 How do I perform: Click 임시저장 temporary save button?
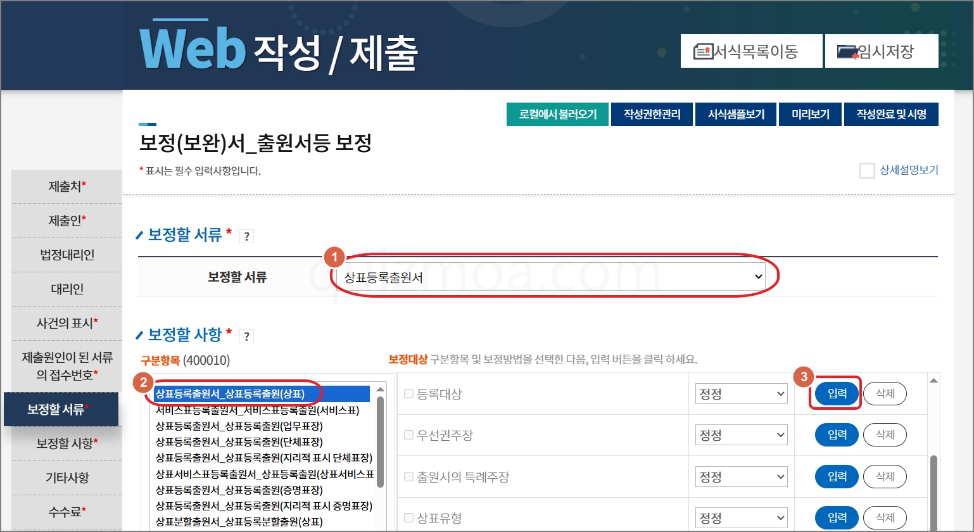pyautogui.click(x=882, y=51)
